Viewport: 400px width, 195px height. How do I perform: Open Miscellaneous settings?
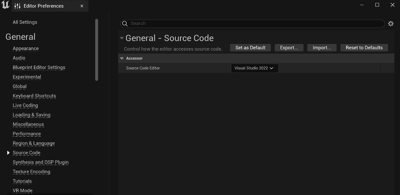(28, 124)
